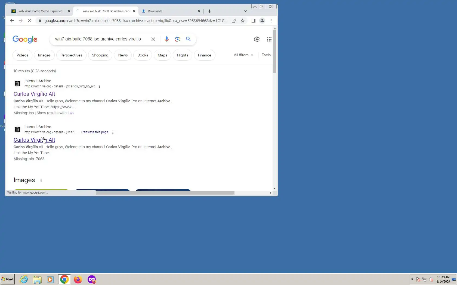Show results with iso link
This screenshot has width=457, height=285.
71,113
